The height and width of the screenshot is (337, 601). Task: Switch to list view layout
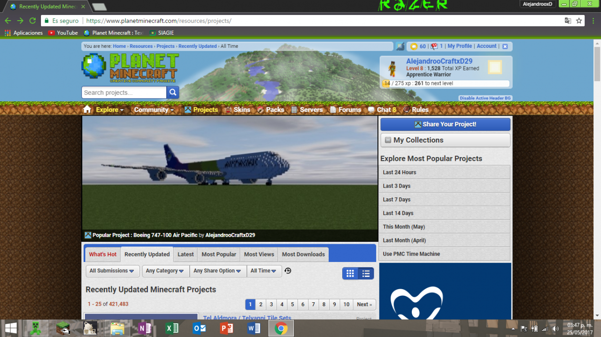[366, 273]
